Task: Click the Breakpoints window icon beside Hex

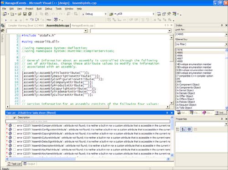Action: click(x=56, y=20)
